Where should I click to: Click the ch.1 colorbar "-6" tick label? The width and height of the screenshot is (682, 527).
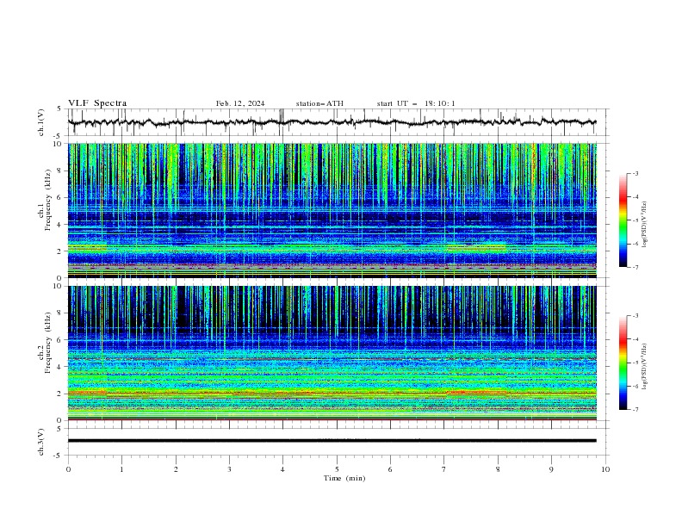(x=635, y=244)
